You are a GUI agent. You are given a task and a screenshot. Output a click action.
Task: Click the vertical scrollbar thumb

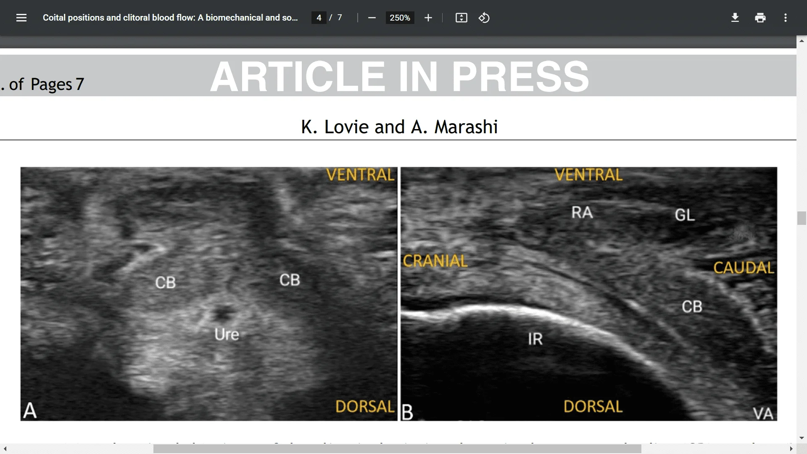pyautogui.click(x=802, y=218)
